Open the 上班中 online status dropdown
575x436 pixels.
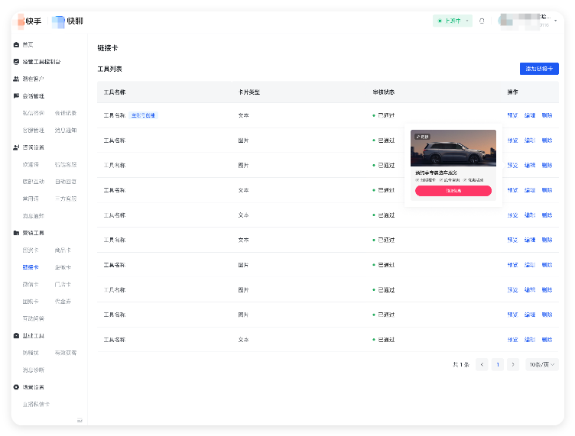[453, 21]
